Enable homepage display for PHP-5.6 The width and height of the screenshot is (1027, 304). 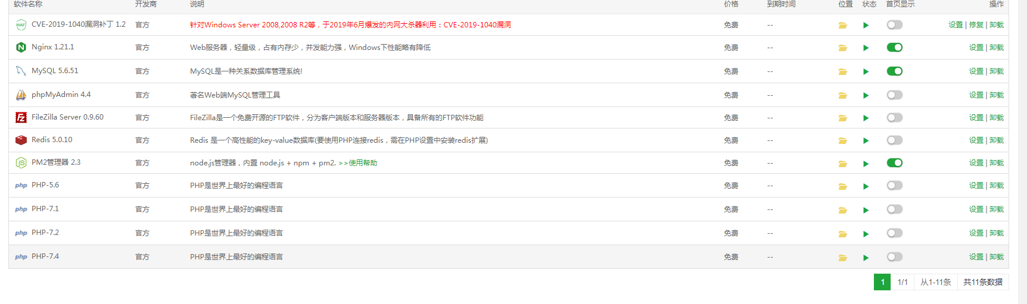(x=894, y=186)
